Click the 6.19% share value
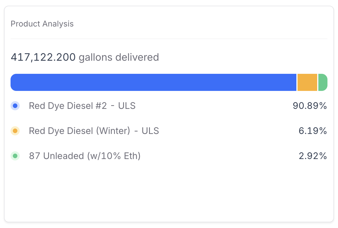Image resolution: width=338 pixels, height=228 pixels. (x=312, y=131)
